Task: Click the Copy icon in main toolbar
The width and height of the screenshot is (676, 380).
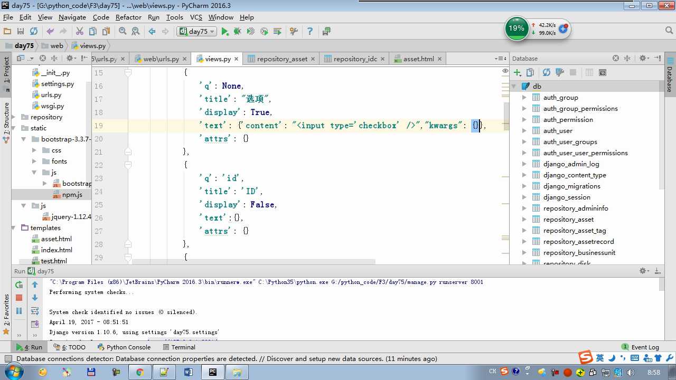Action: 93,32
